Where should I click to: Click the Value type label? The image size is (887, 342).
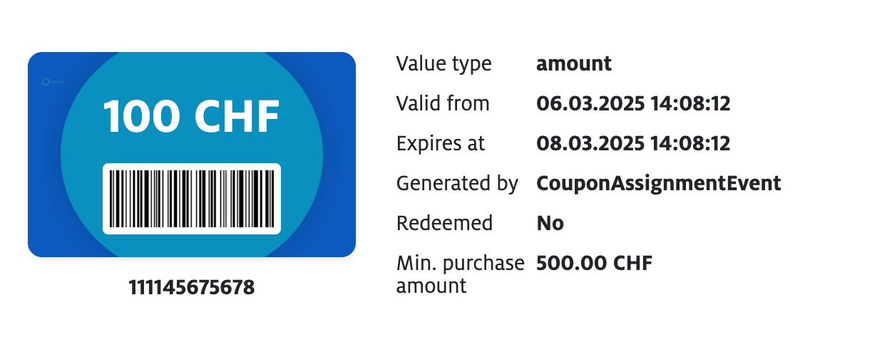(443, 64)
